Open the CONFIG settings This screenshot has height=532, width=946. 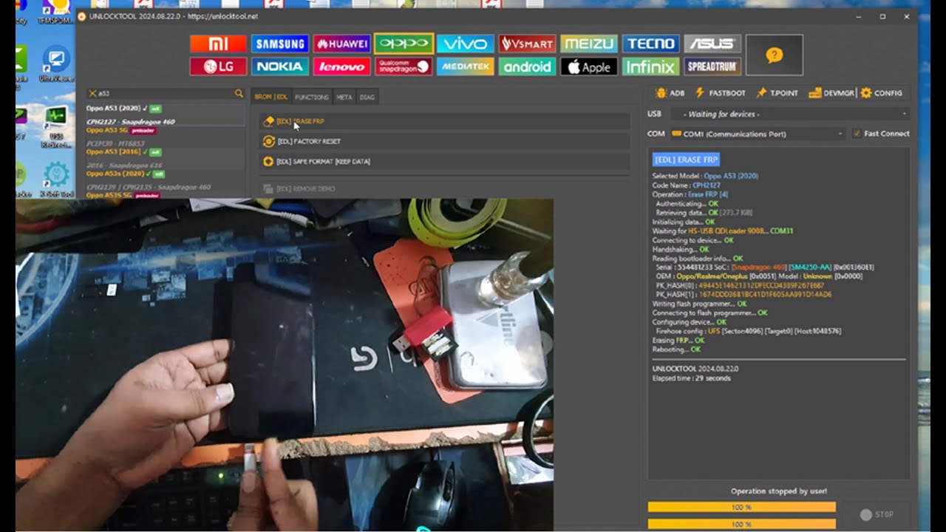coord(881,93)
